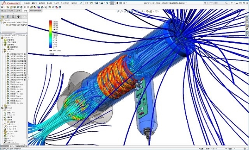Open the FeatureManager design tree tab icon
Image resolution: width=249 pixels, height=150 pixels.
click(3, 17)
